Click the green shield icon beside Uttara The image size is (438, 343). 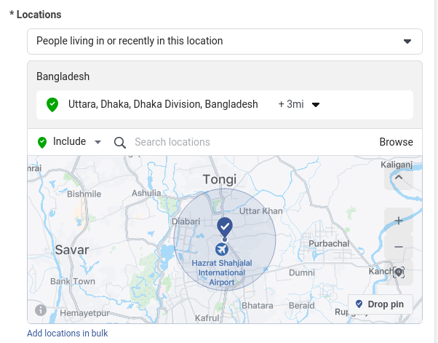coord(52,104)
